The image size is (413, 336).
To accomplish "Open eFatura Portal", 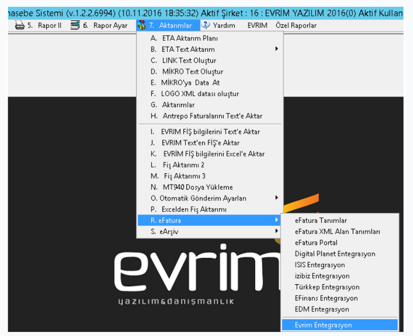I will click(x=340, y=242).
